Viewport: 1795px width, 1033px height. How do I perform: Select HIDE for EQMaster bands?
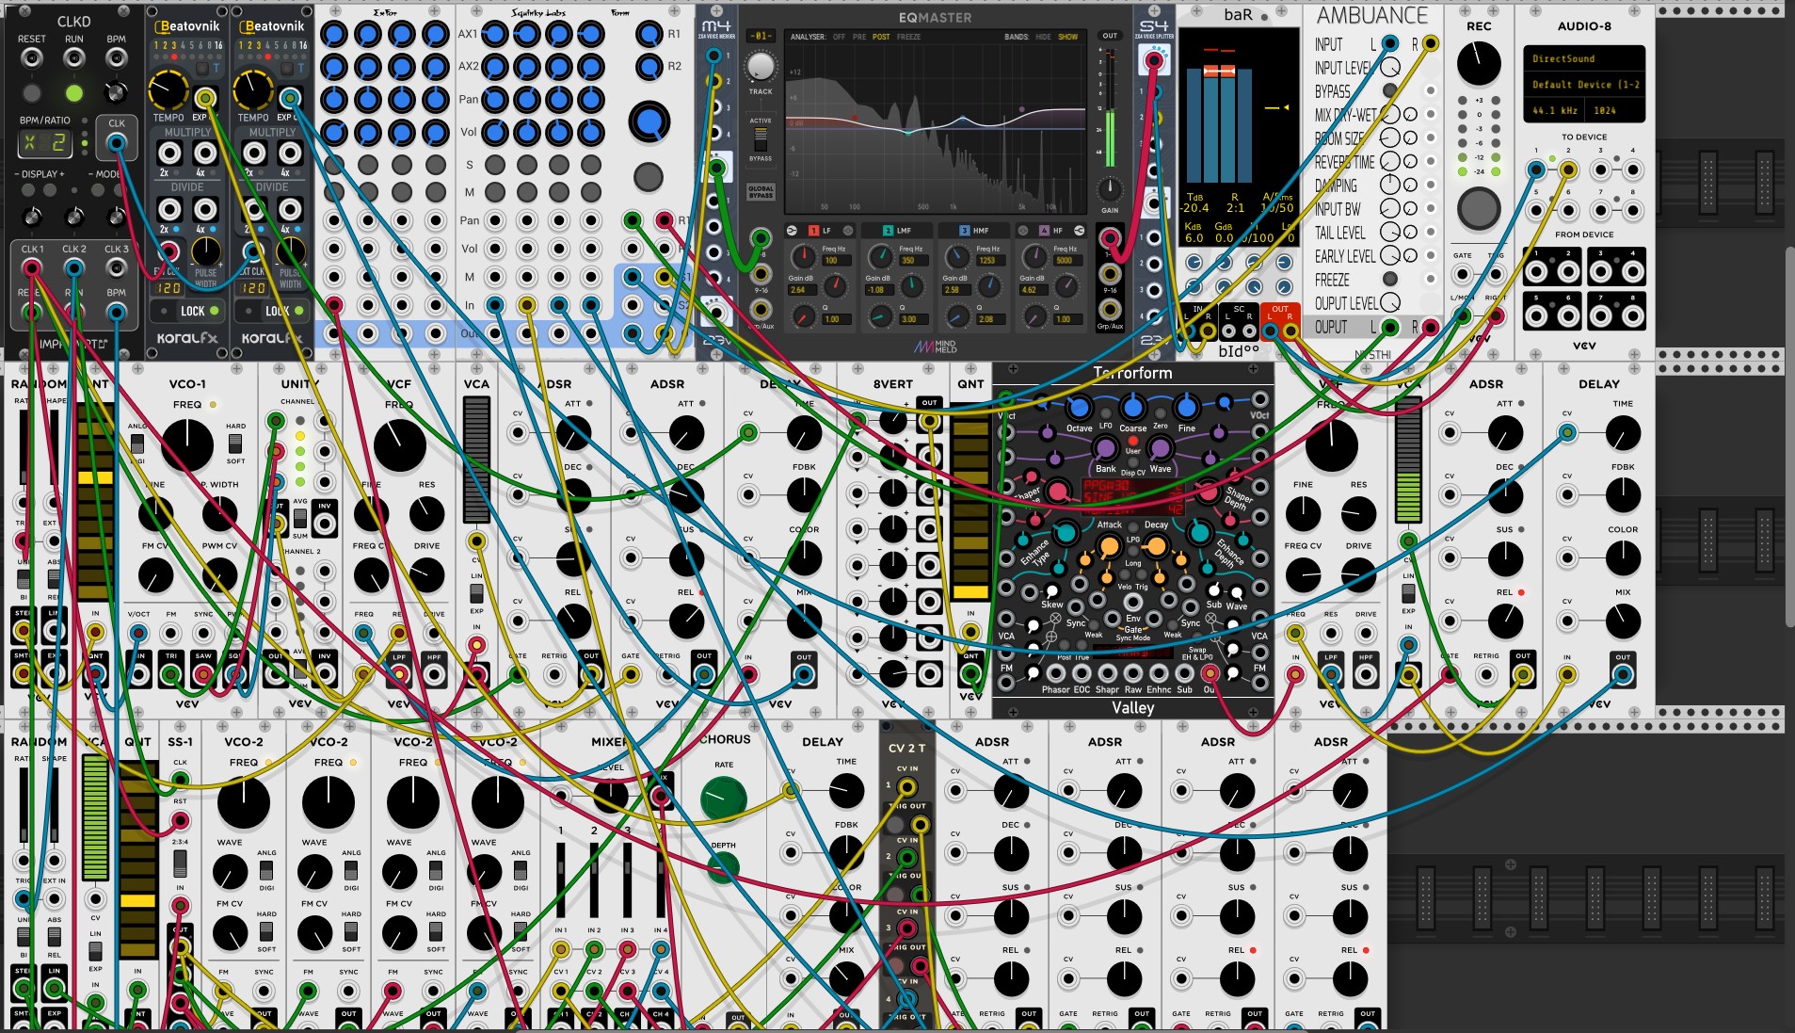pos(1042,37)
